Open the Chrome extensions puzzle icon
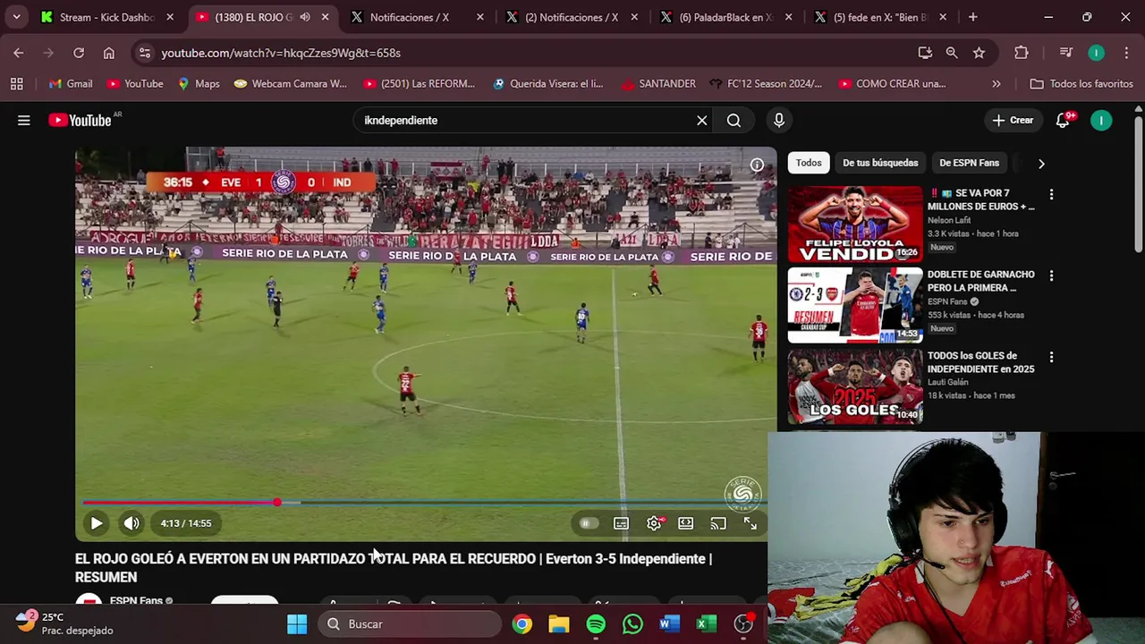Image resolution: width=1145 pixels, height=644 pixels. click(1021, 53)
